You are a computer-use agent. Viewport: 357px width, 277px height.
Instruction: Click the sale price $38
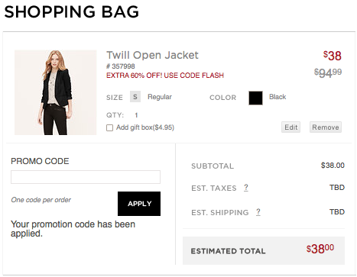click(x=333, y=56)
